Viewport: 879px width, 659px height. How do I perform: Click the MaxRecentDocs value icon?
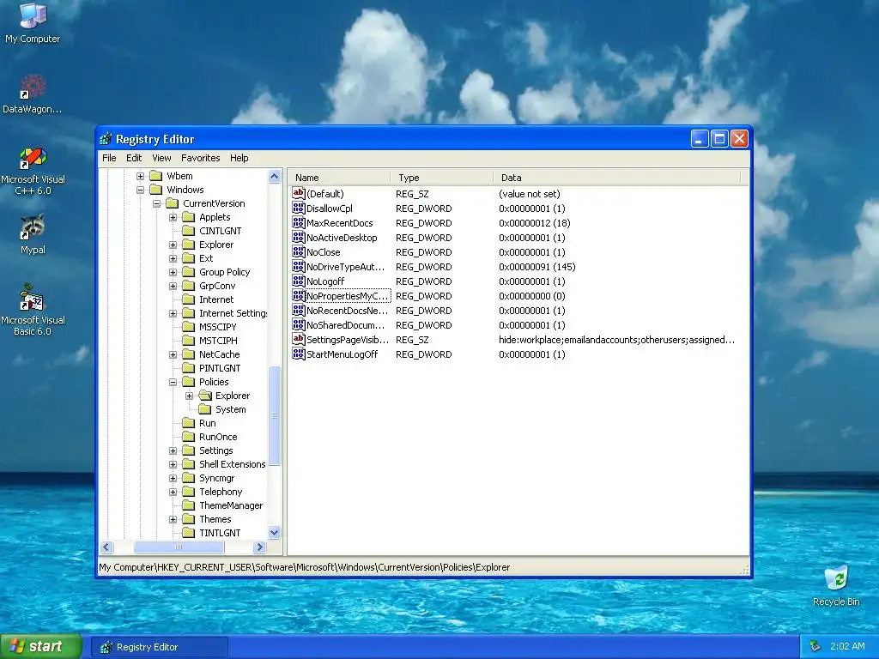coord(298,222)
